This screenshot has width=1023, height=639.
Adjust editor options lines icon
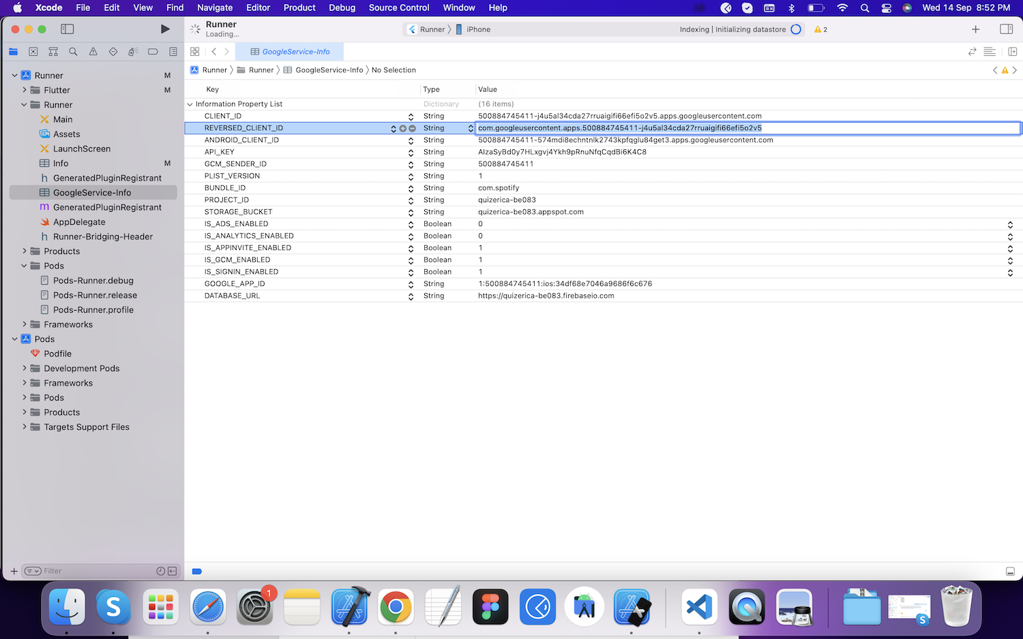coord(990,52)
